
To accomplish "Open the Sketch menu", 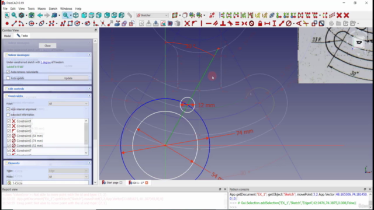I will [x=53, y=9].
